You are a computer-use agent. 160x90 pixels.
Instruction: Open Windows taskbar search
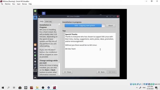8,88
